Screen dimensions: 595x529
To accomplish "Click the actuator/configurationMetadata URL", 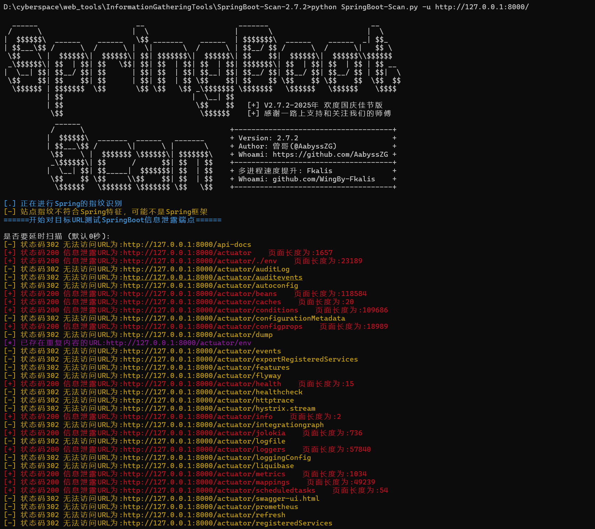I will click(x=234, y=318).
